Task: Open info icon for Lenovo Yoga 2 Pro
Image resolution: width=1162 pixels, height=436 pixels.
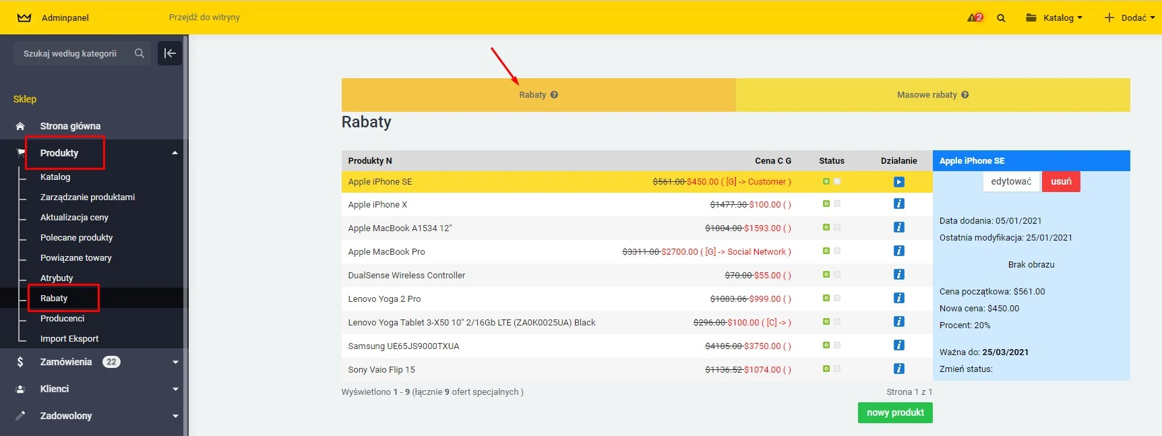Action: (x=899, y=298)
